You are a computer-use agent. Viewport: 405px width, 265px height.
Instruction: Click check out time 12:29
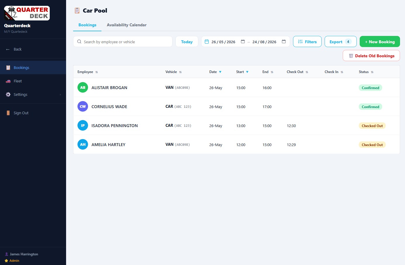[291, 145]
